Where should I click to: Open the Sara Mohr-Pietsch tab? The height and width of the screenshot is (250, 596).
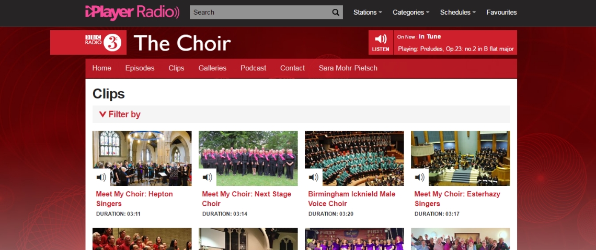(348, 68)
